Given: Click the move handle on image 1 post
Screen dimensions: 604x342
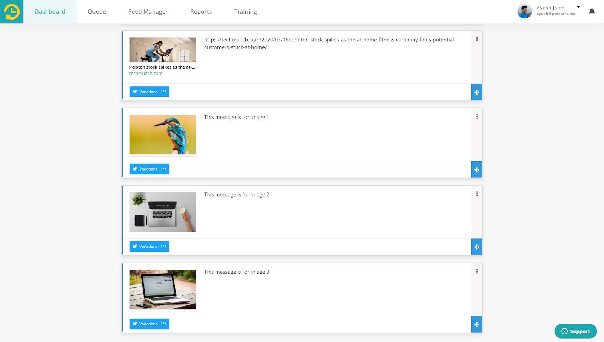Looking at the screenshot, I should (477, 169).
